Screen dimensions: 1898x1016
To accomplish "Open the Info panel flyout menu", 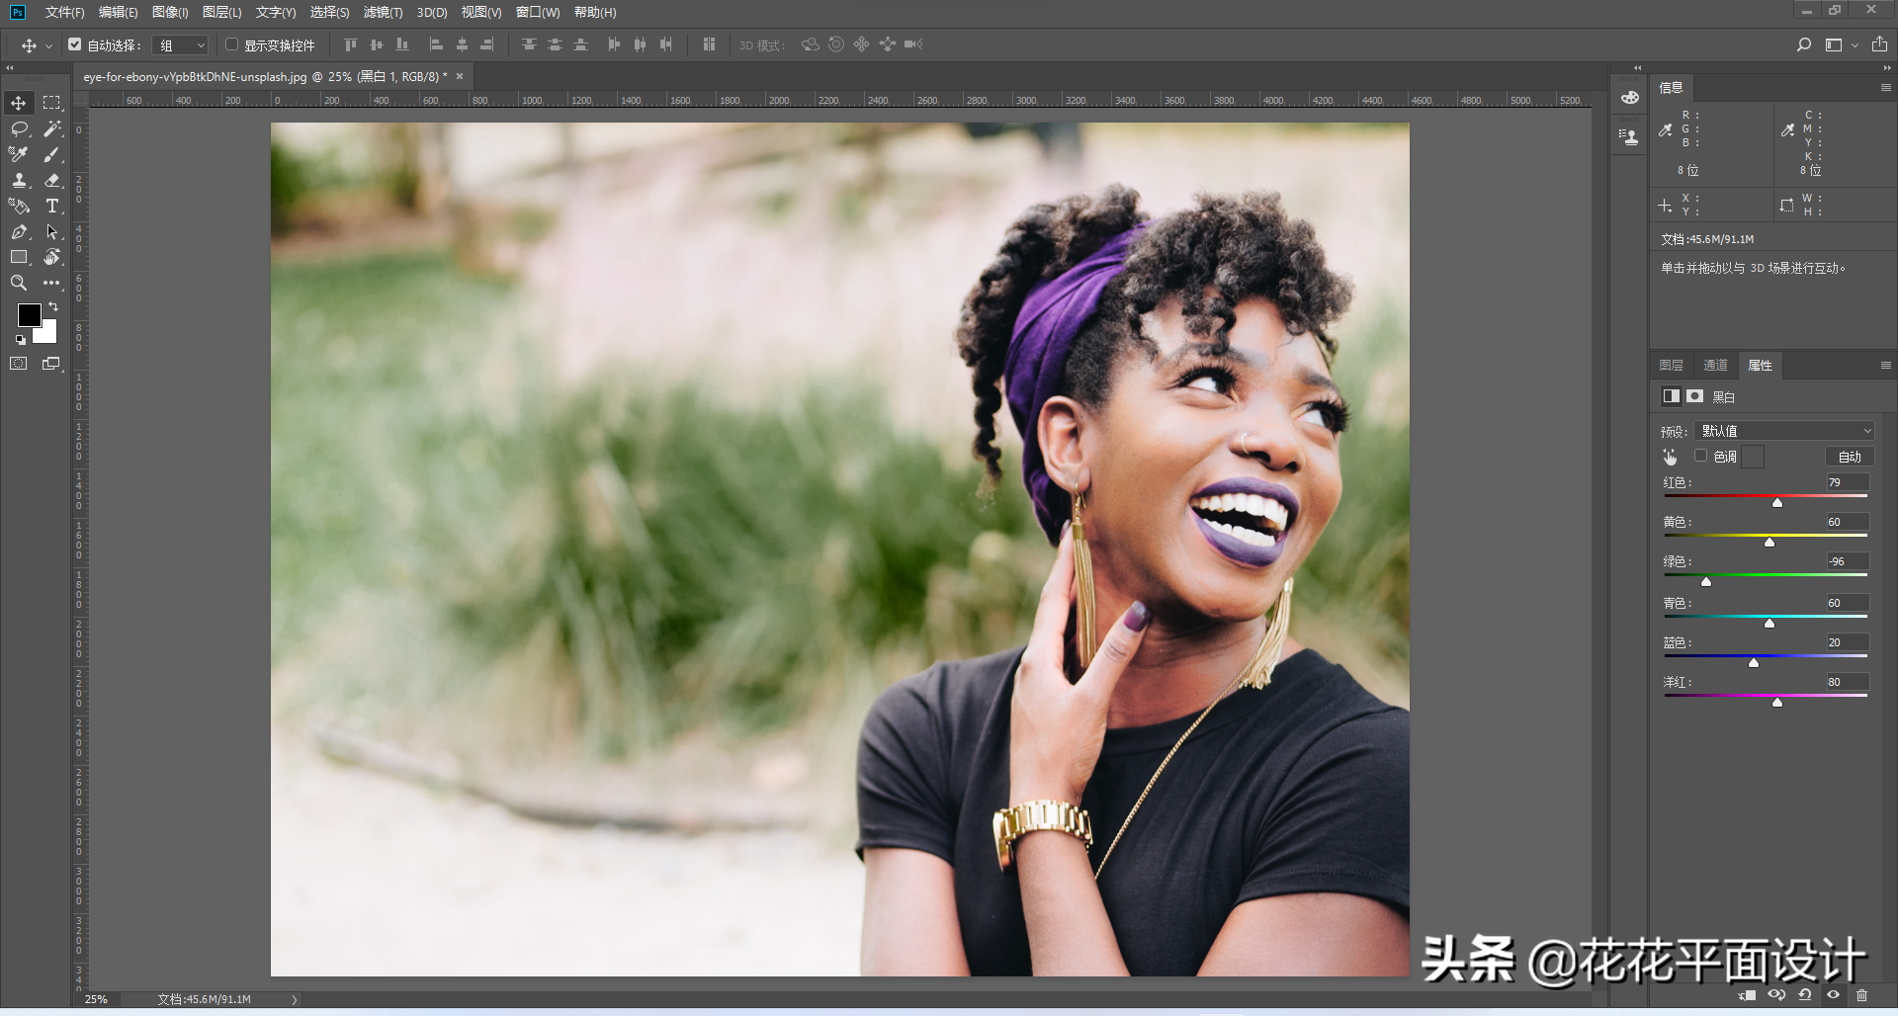I will point(1885,88).
